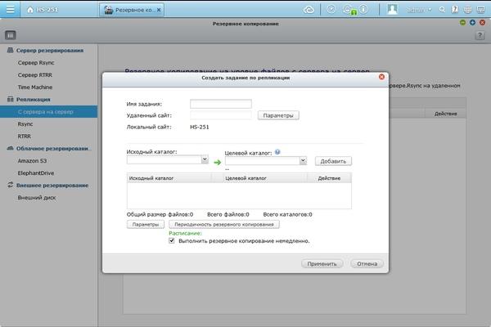This screenshot has width=491, height=327.
Task: Click the Отмена button
Action: [x=367, y=264]
